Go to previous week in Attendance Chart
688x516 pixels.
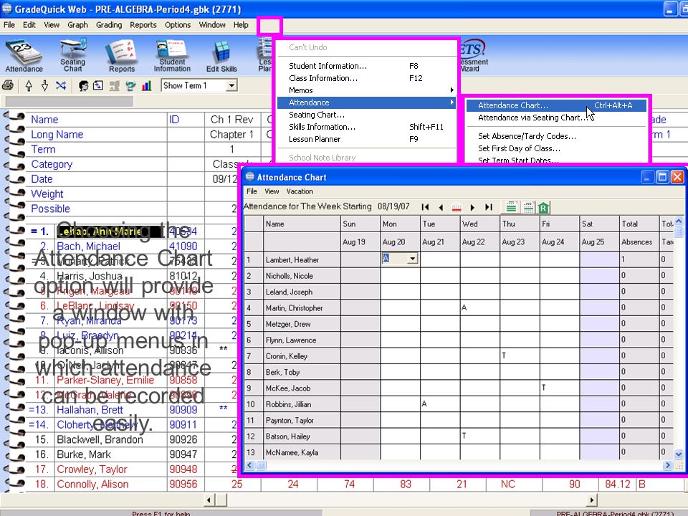tap(441, 207)
